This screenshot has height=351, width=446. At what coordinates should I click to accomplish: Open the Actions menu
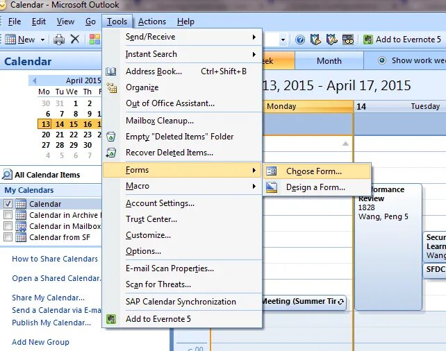coord(152,22)
